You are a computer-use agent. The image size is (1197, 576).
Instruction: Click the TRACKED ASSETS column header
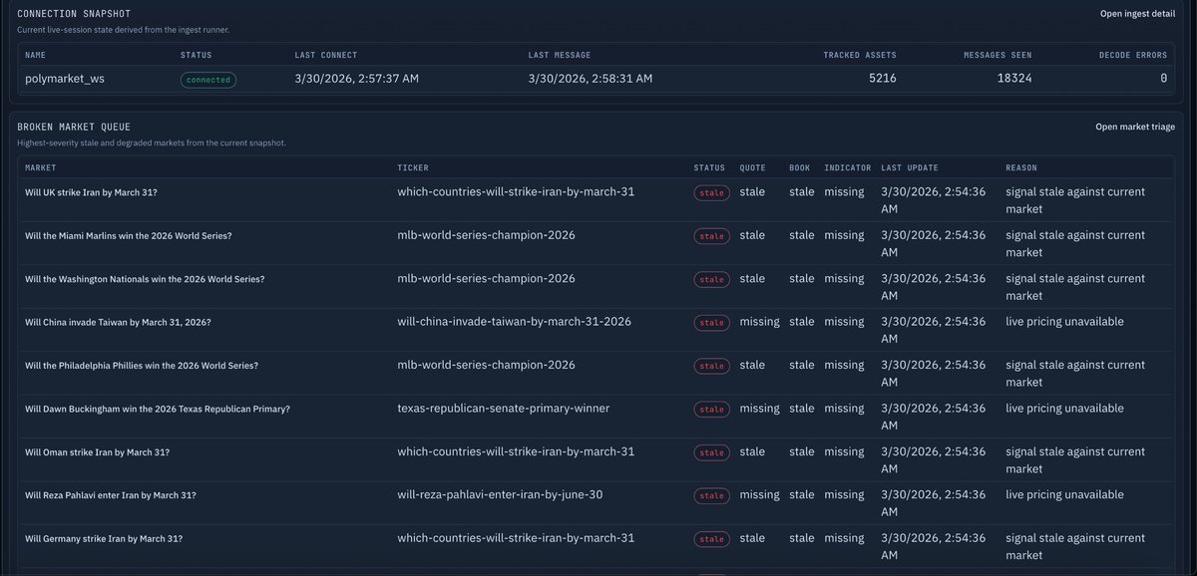coord(860,55)
